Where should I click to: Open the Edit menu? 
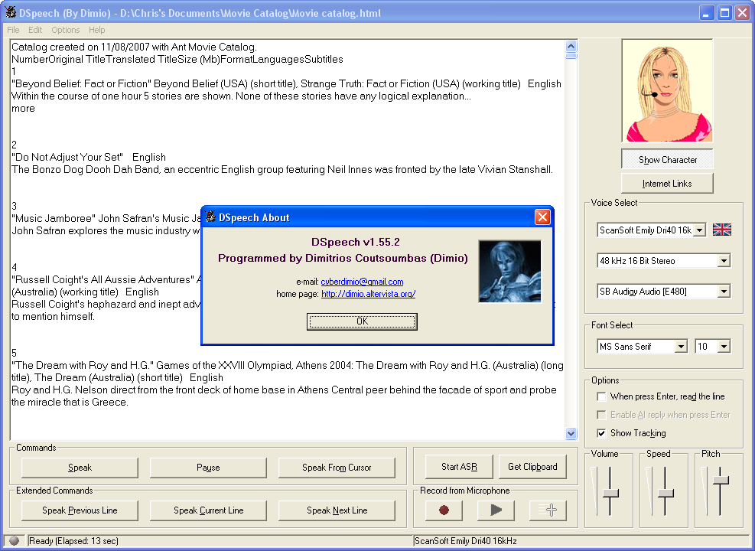point(35,30)
